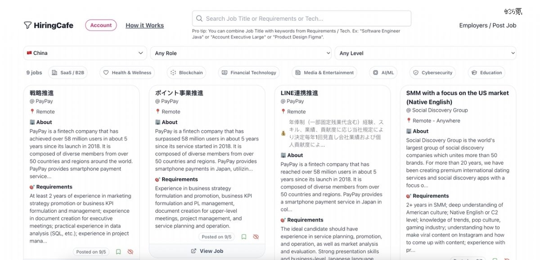Hide the 戦略推進 job card

point(130,252)
